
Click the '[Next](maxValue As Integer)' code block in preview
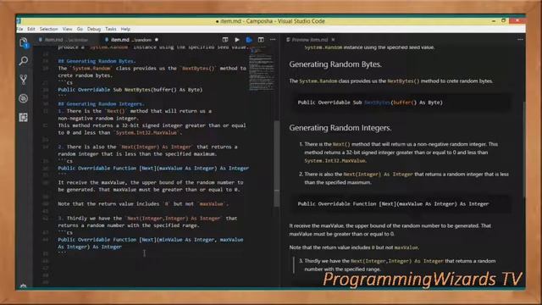(x=401, y=204)
